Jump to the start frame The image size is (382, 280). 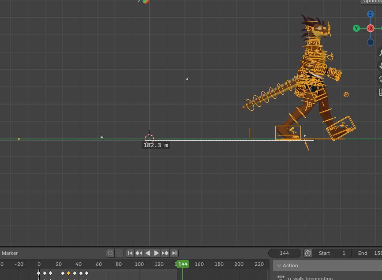130,253
